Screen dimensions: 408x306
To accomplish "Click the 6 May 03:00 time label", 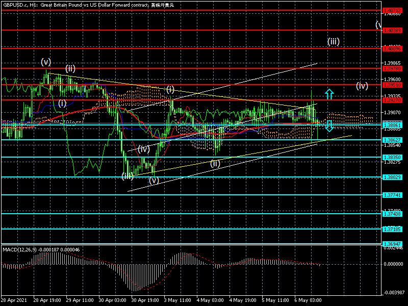I will 308,300.
